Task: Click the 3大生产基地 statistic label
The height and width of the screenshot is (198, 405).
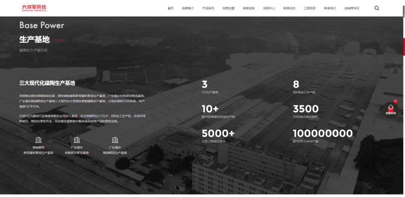Action: click(x=210, y=92)
